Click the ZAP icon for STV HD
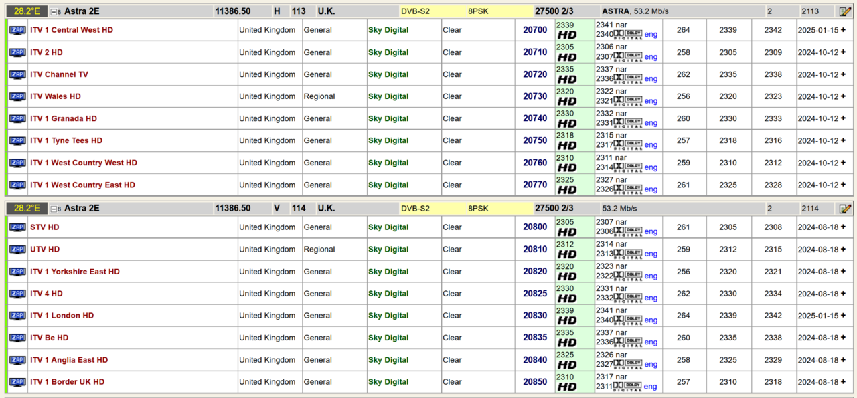The height and width of the screenshot is (398, 857). tap(17, 227)
